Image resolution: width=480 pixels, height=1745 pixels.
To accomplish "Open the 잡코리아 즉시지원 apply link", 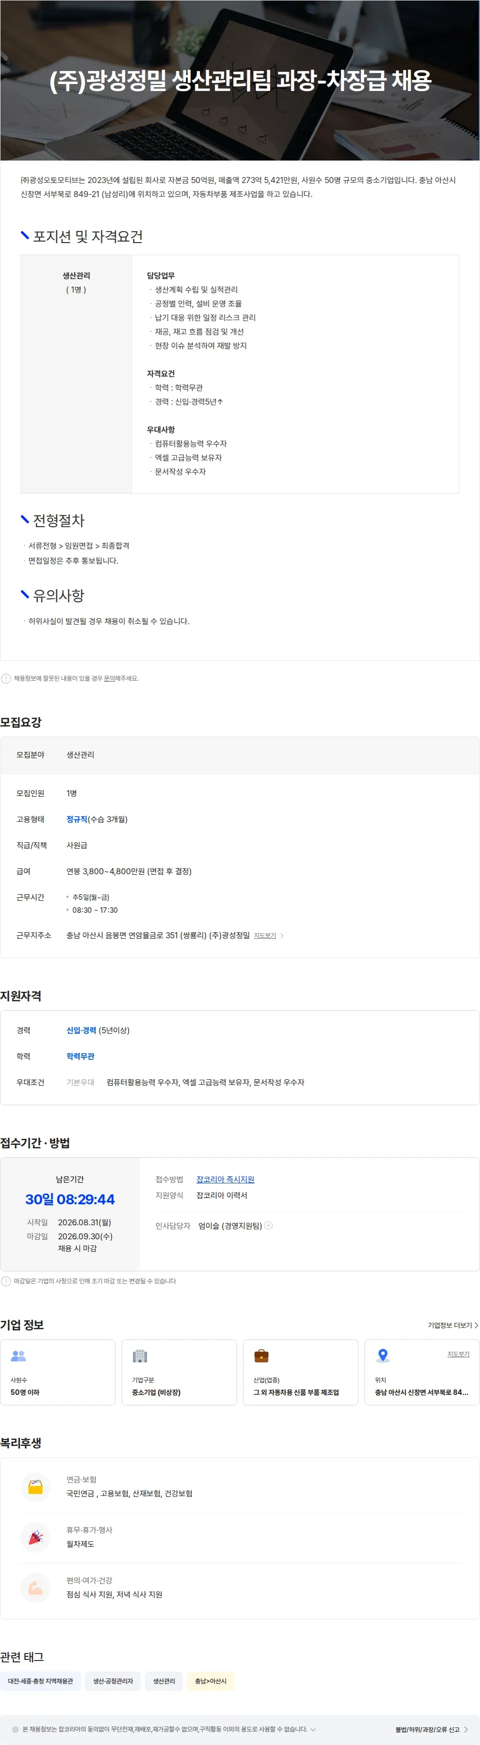I will (x=225, y=1179).
